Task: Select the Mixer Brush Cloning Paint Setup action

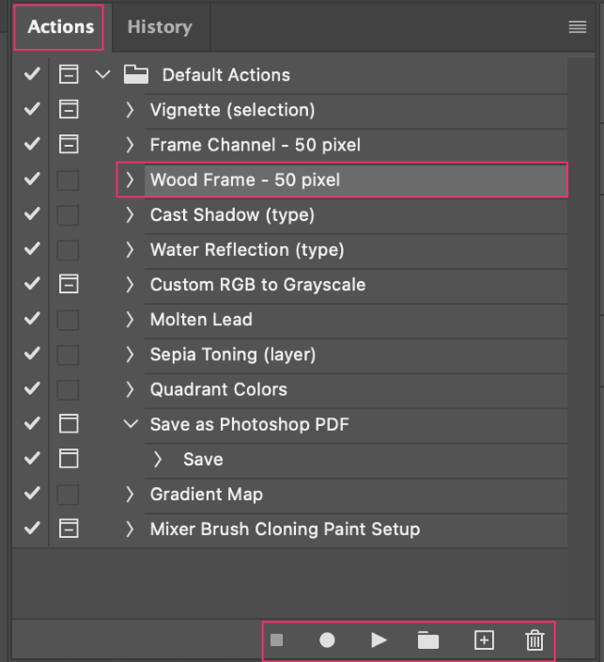Action: [x=356, y=529]
